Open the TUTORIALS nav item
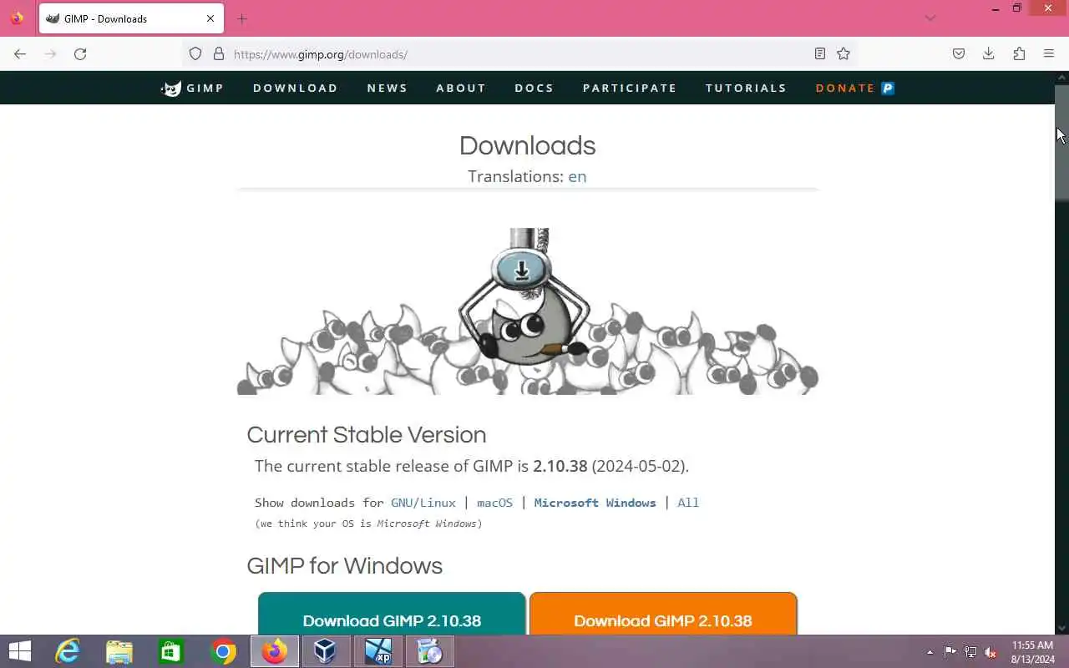Image resolution: width=1069 pixels, height=668 pixels. coord(746,88)
